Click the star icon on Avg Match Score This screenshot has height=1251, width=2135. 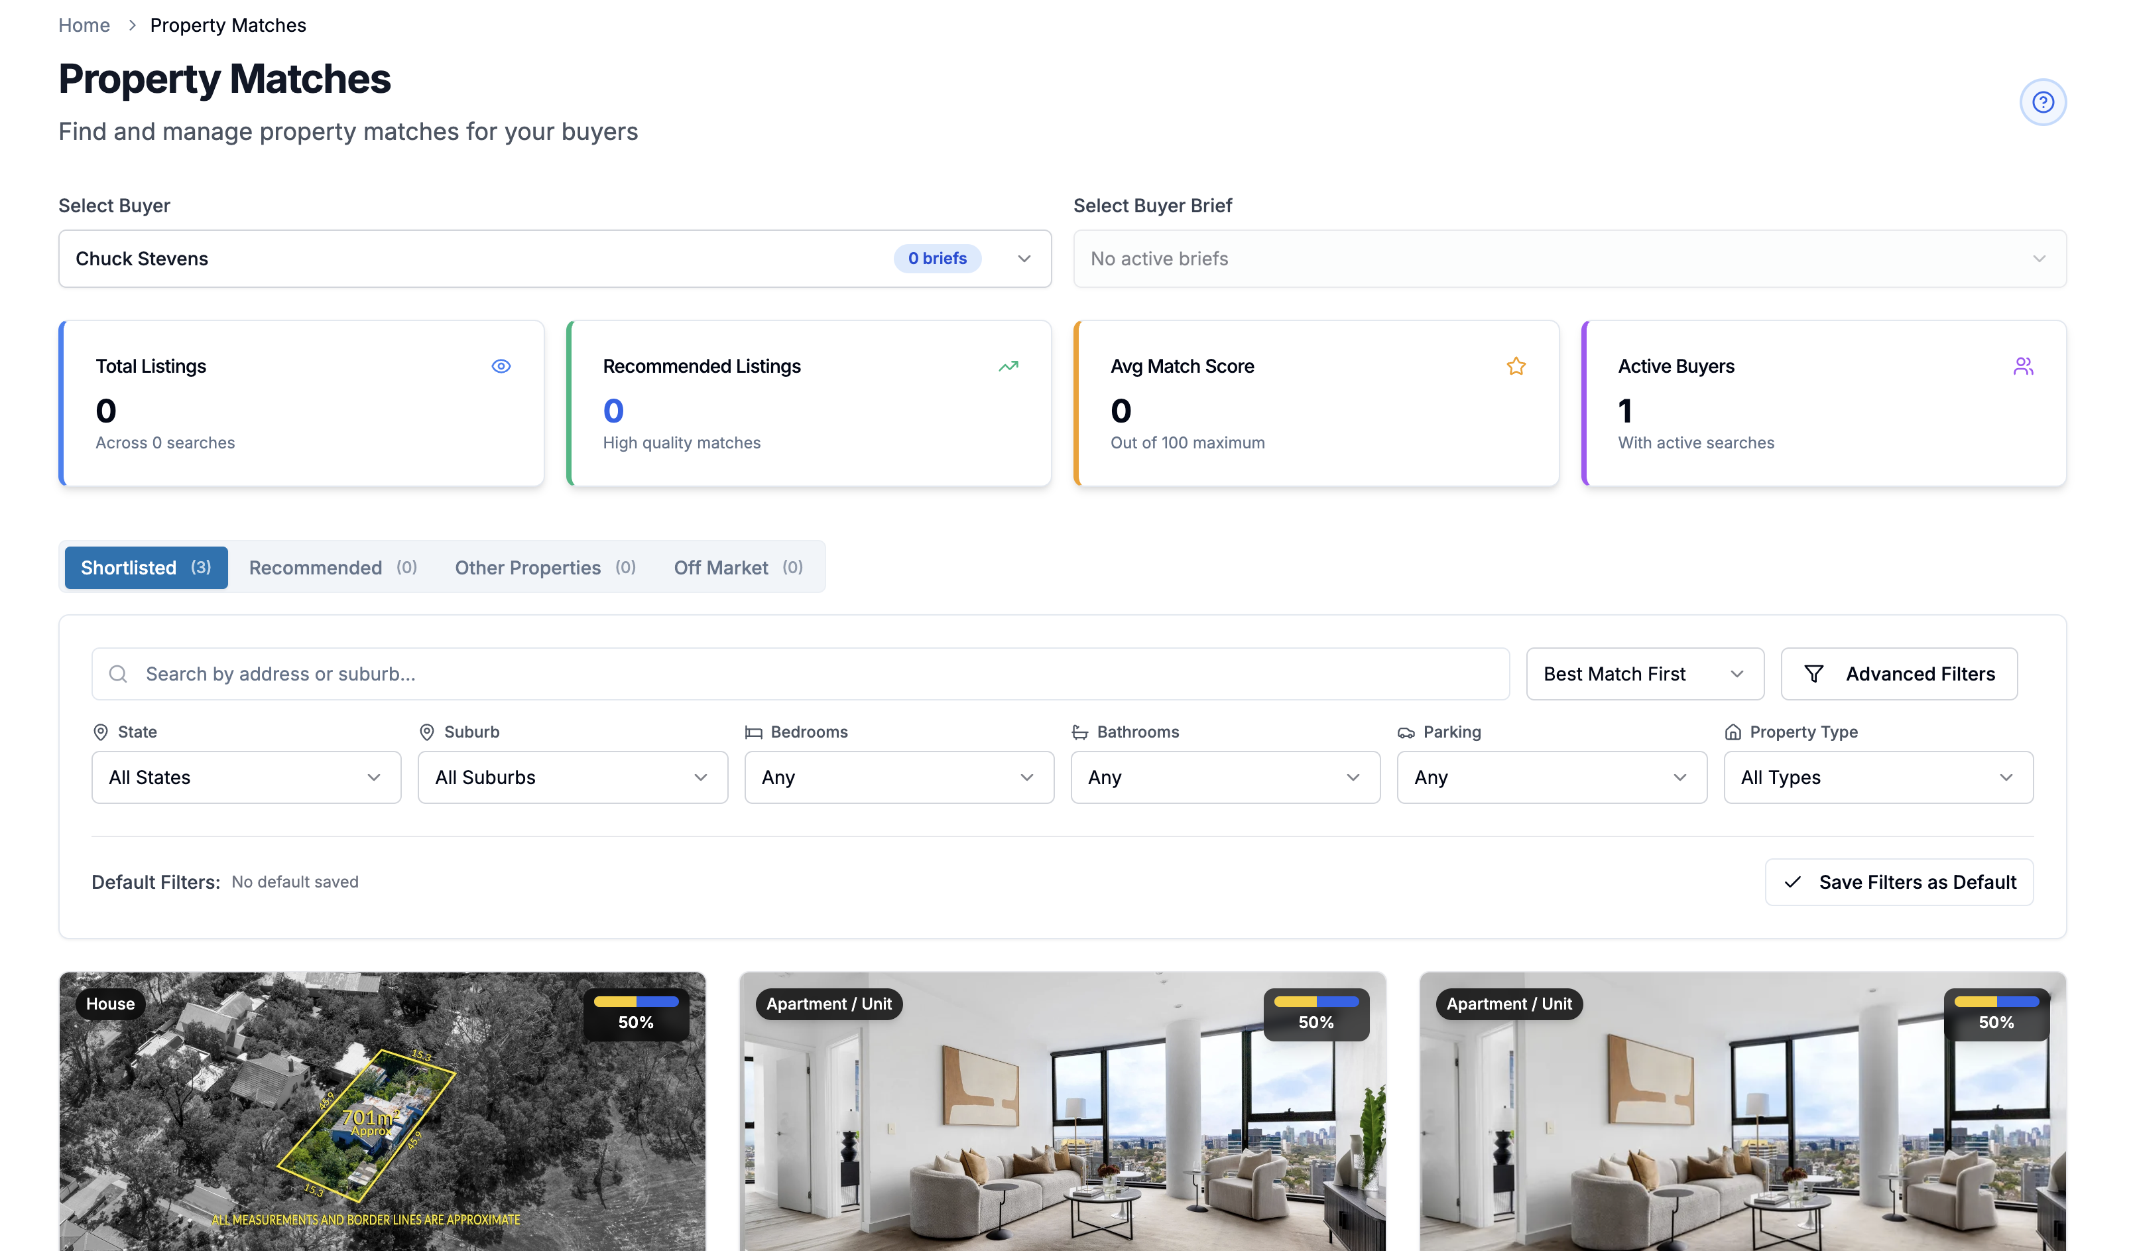[x=1516, y=366]
